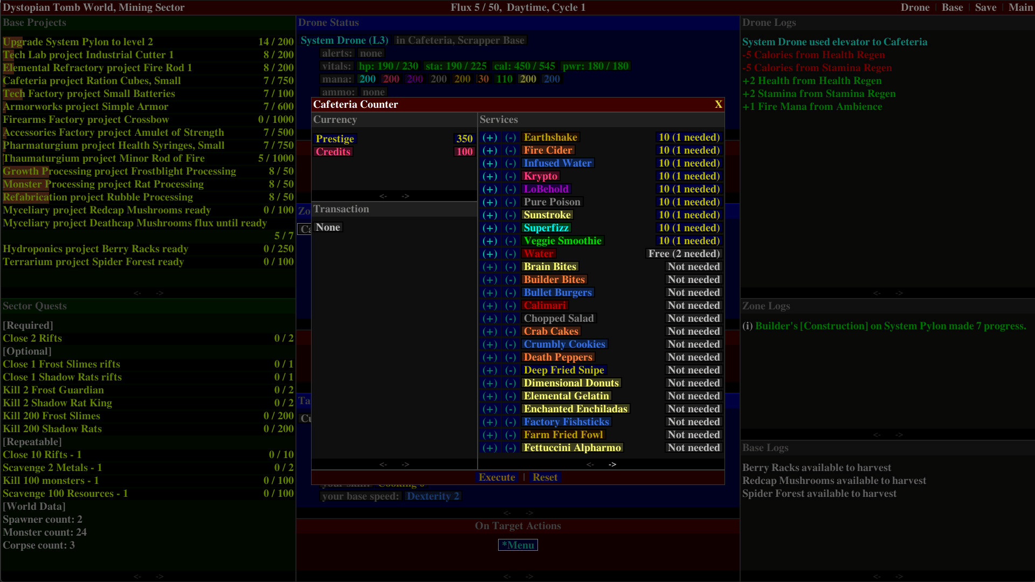Add one Infused Water serving
This screenshot has width=1035, height=582.
[x=489, y=163]
